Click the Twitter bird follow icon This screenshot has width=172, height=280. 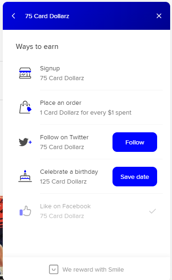(x=25, y=142)
